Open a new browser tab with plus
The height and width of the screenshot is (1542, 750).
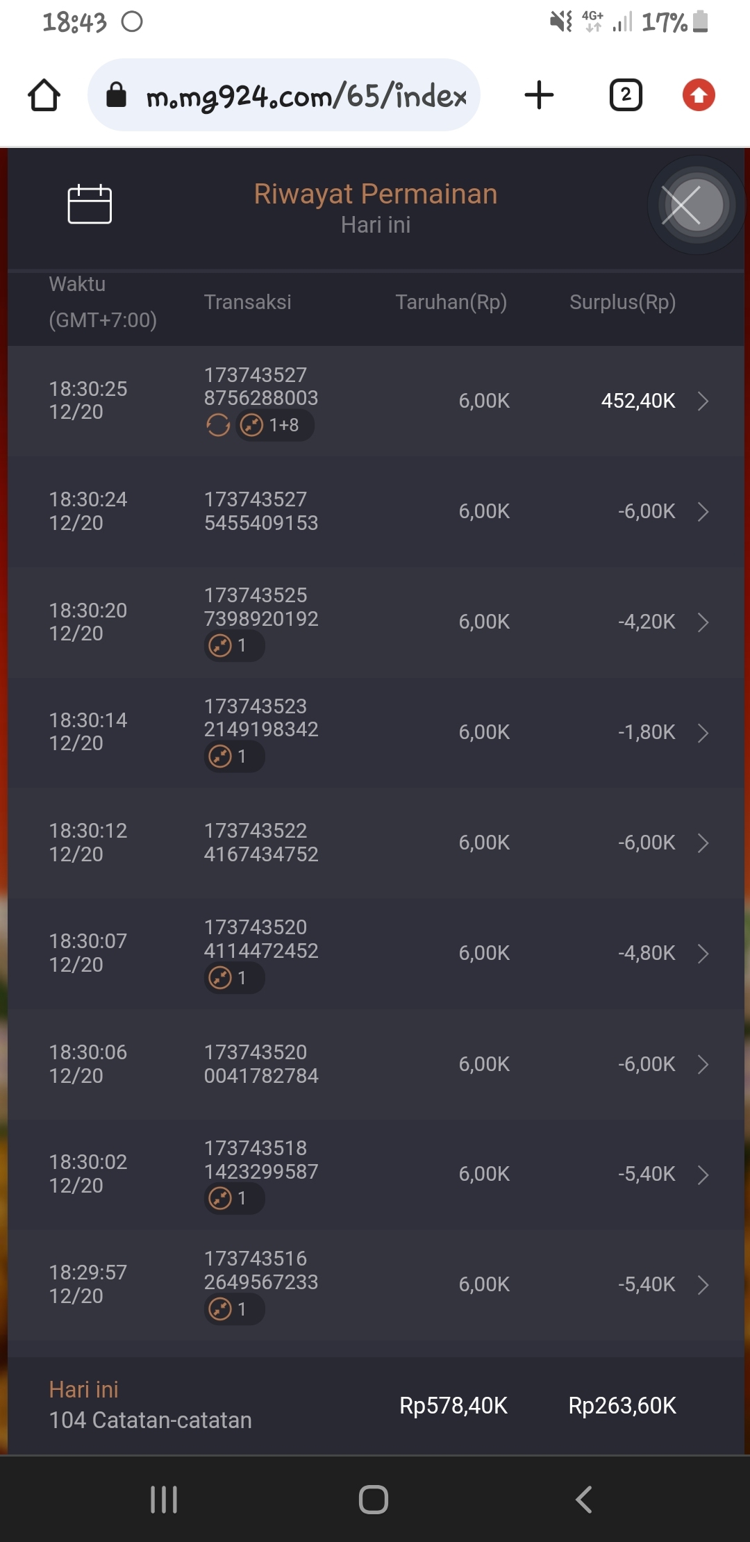[539, 95]
